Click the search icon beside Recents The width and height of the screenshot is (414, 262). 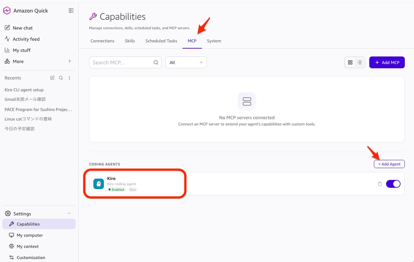tap(61, 78)
